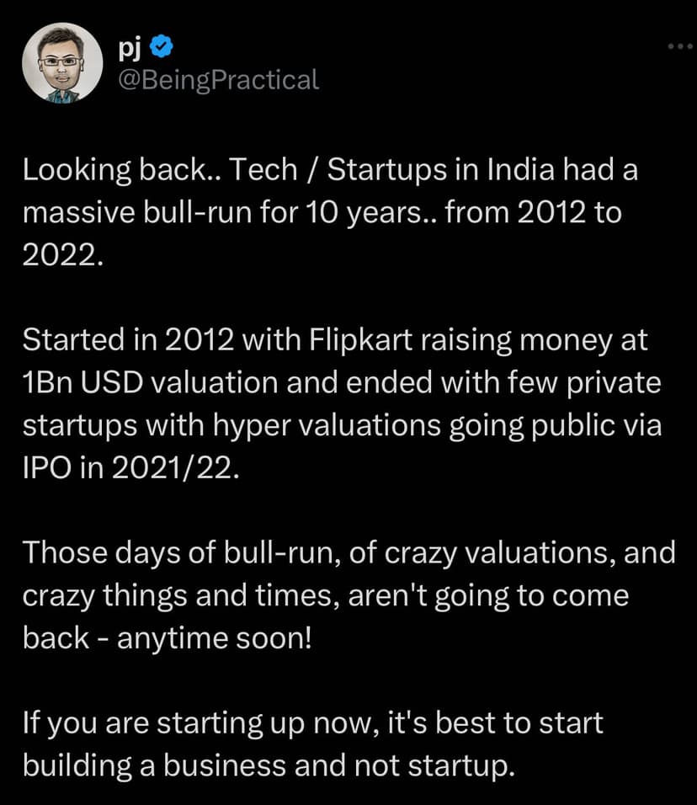The height and width of the screenshot is (805, 697).
Task: Select the line beginning "IPO in 2021/22."
Action: (131, 468)
